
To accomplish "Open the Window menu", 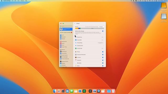I will click(22, 1).
